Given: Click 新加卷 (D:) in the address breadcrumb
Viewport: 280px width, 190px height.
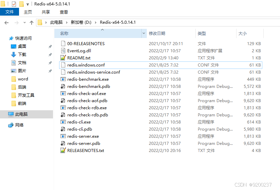Looking at the screenshot, I should [x=81, y=22].
